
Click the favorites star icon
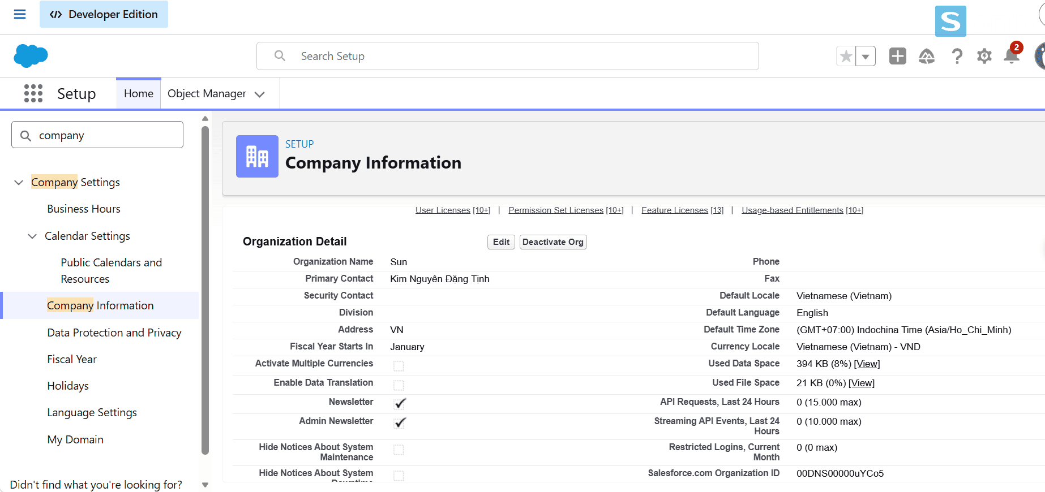point(846,56)
